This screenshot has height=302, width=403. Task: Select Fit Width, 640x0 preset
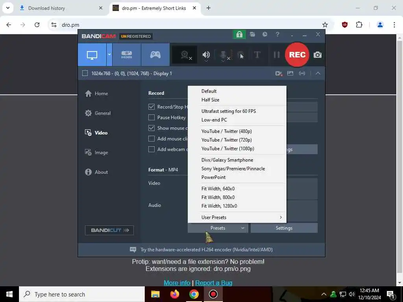pyautogui.click(x=237, y=189)
